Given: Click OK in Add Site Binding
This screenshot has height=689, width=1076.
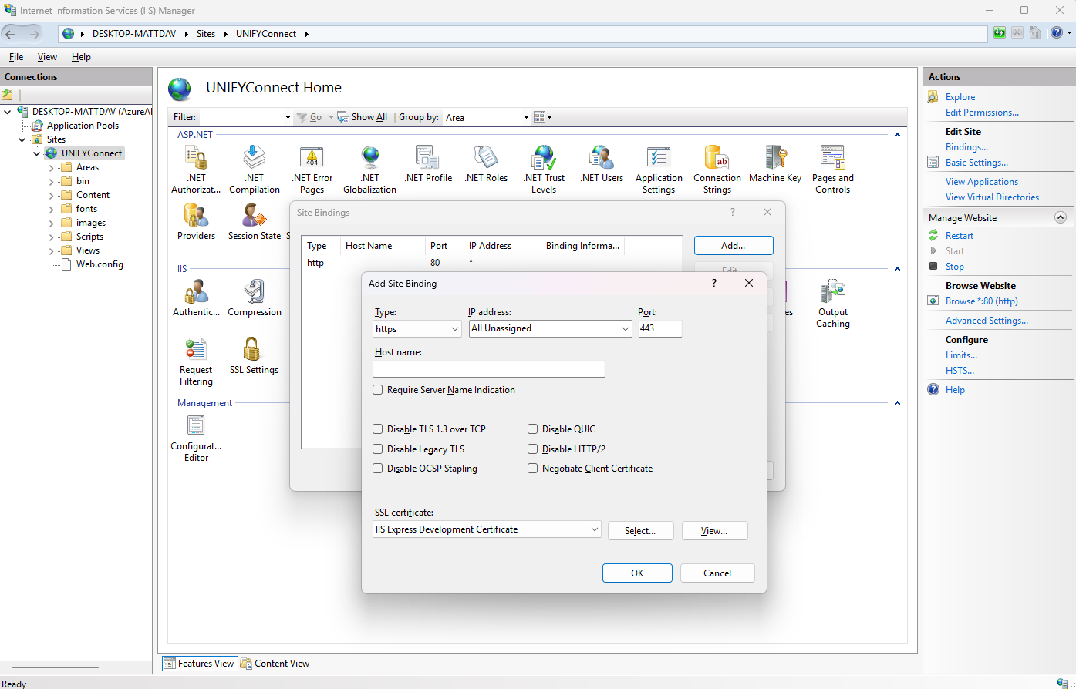Looking at the screenshot, I should (637, 573).
